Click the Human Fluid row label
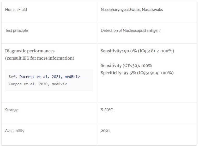 16,10
